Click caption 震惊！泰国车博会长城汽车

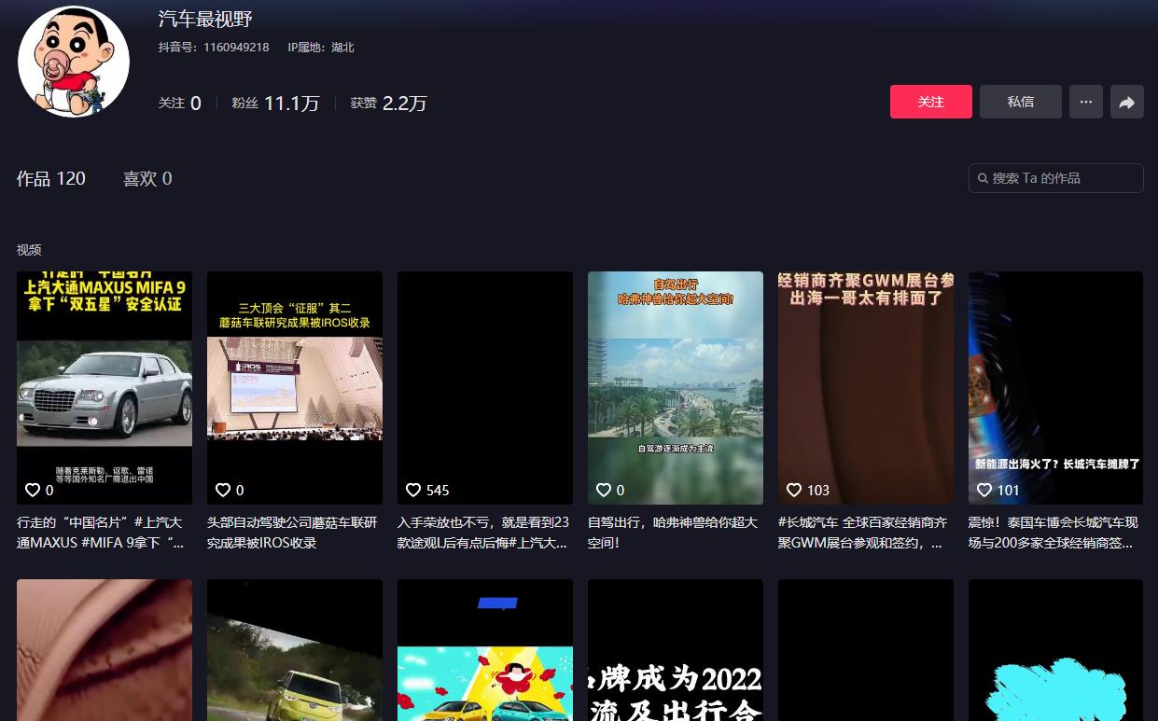pyautogui.click(x=1053, y=533)
